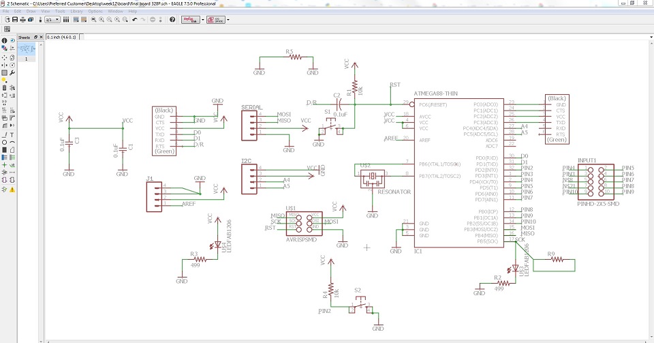Select the Delete trash can tool

tap(5, 87)
